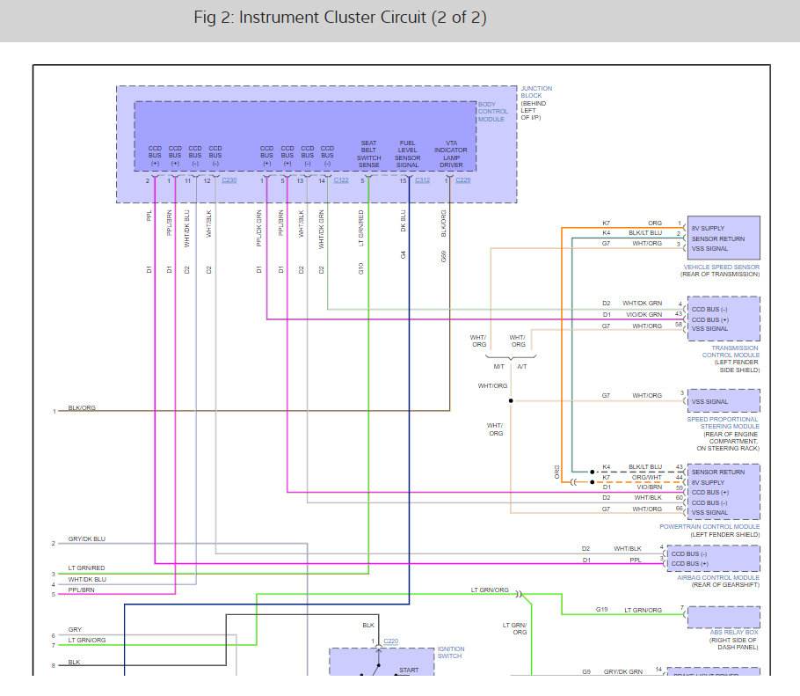Click the VIO/DK GRN wire label
800x696 pixels.
tap(644, 314)
